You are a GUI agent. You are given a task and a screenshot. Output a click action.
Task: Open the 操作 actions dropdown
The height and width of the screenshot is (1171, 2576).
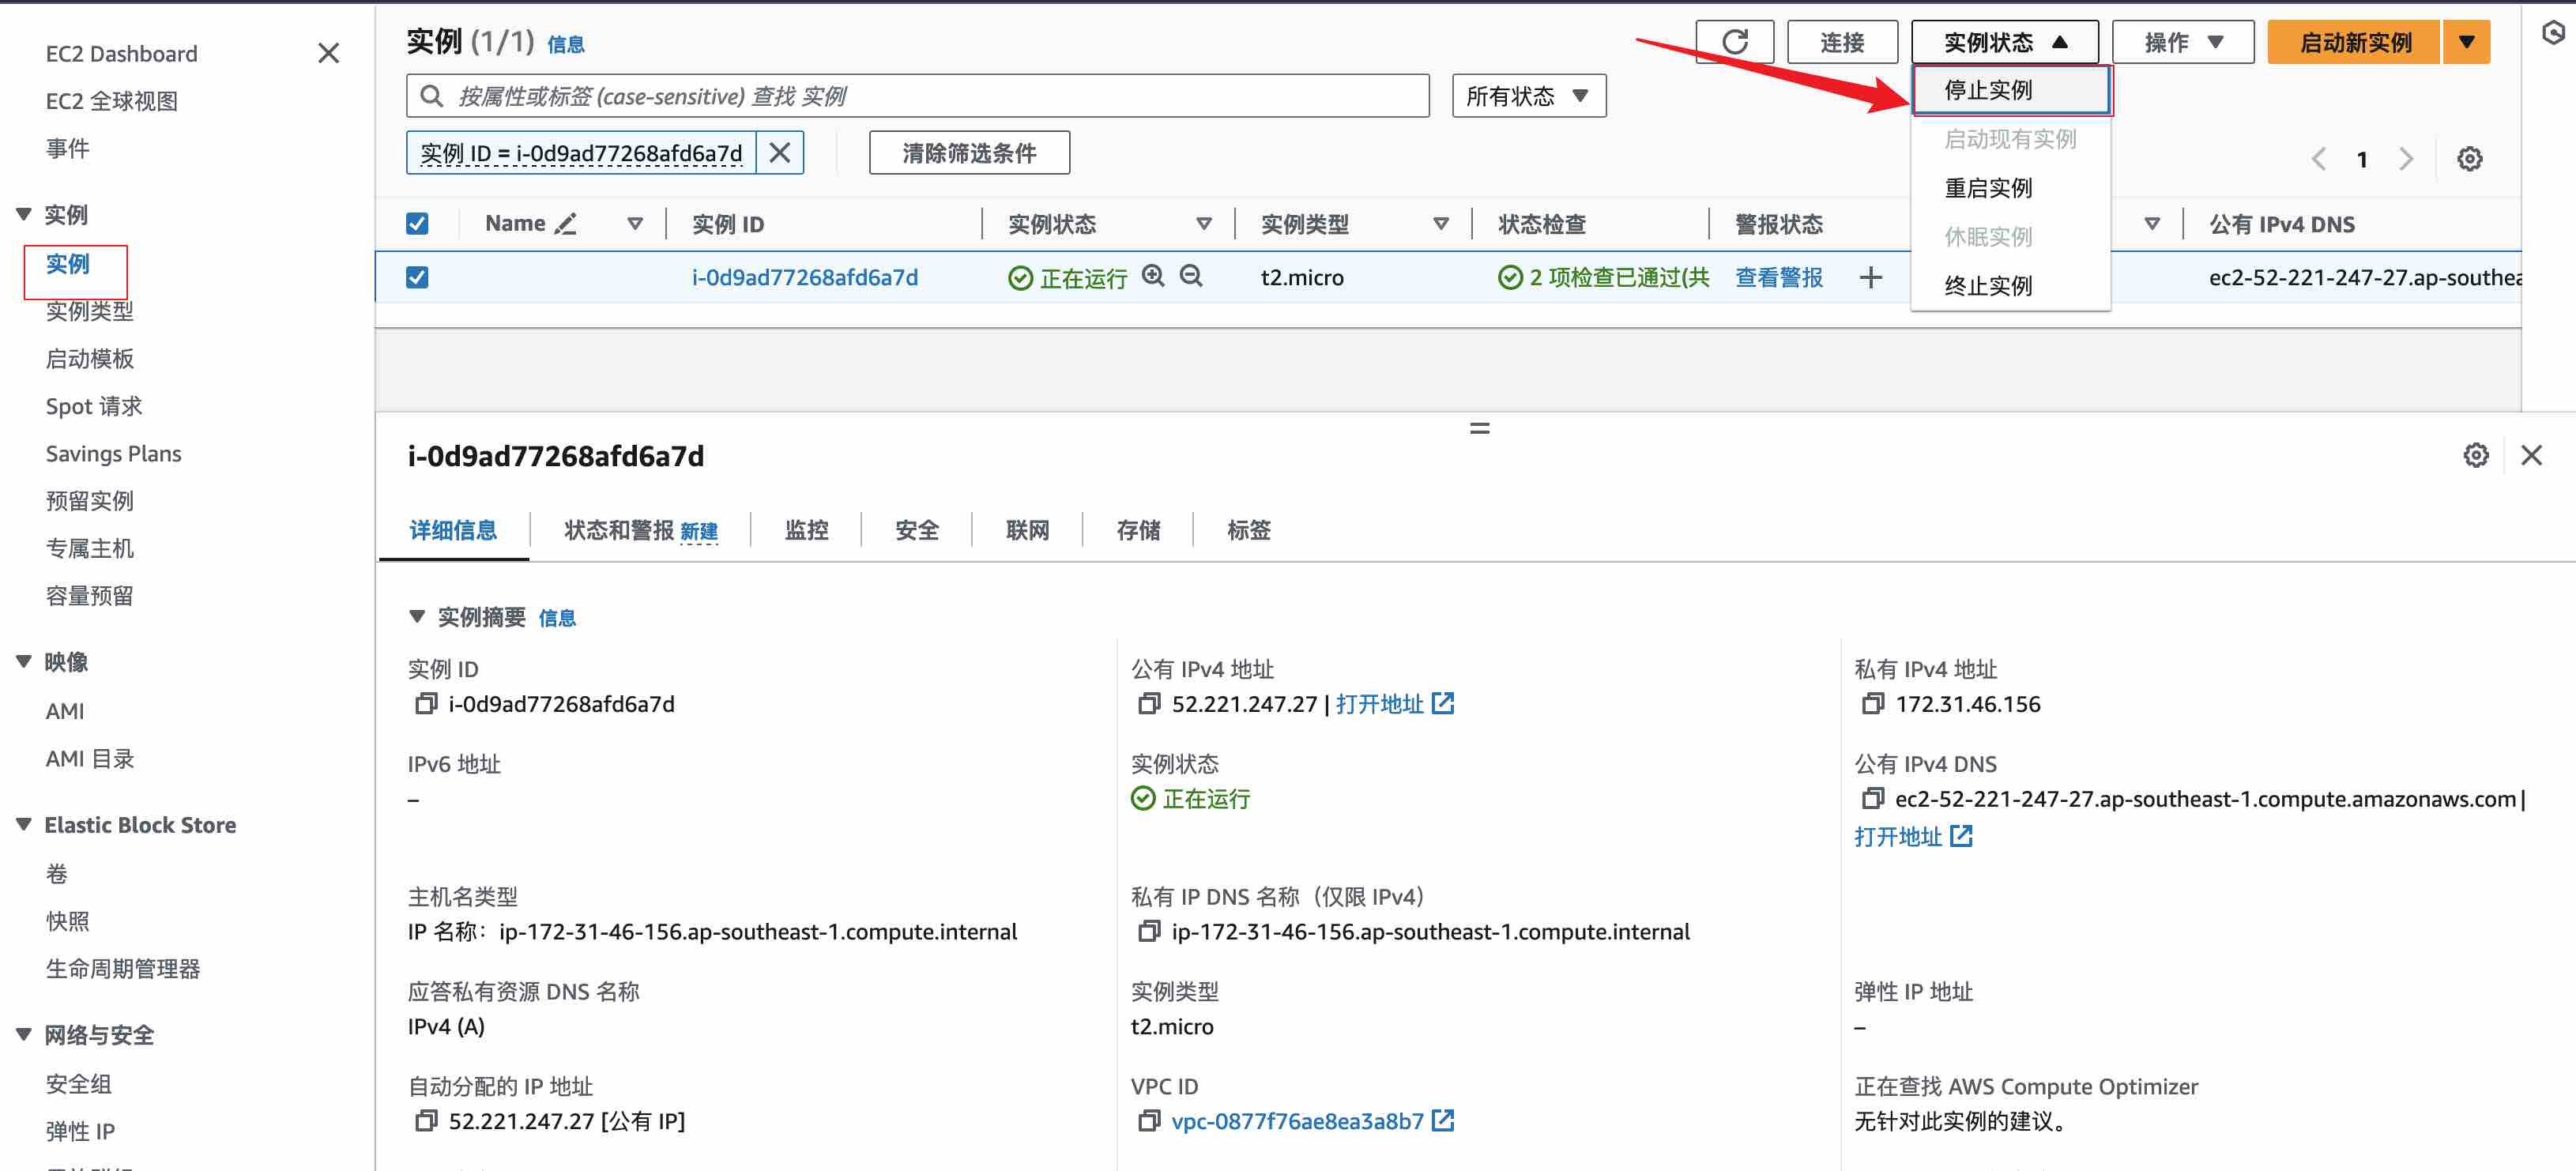click(2182, 42)
